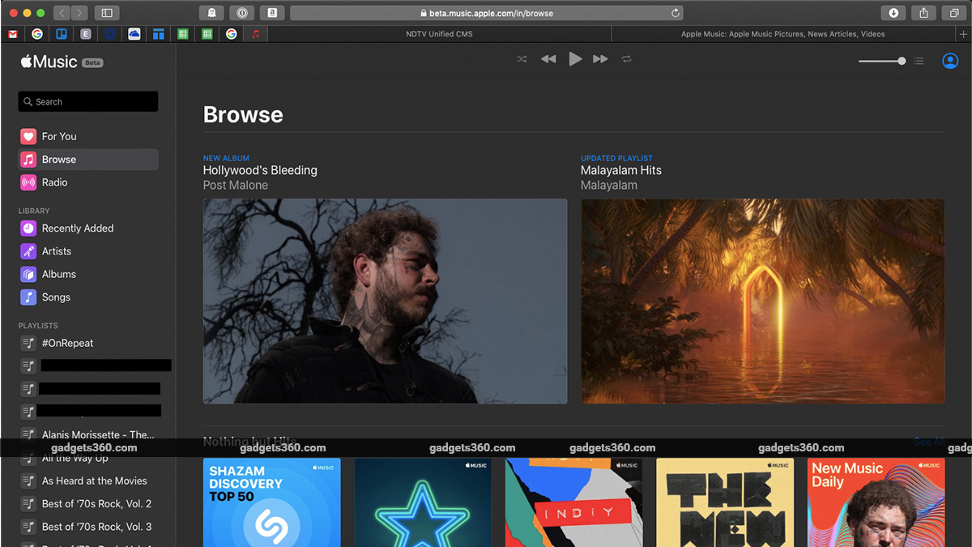972x547 pixels.
Task: Click the Apple Music logo
Action: [51, 62]
